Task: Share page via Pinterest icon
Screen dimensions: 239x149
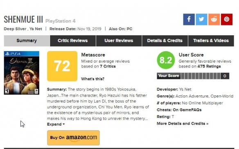Action: (x=227, y=19)
